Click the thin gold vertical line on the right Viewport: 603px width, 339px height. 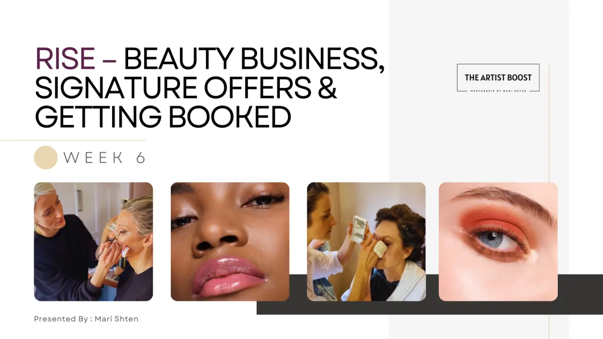pos(549,201)
